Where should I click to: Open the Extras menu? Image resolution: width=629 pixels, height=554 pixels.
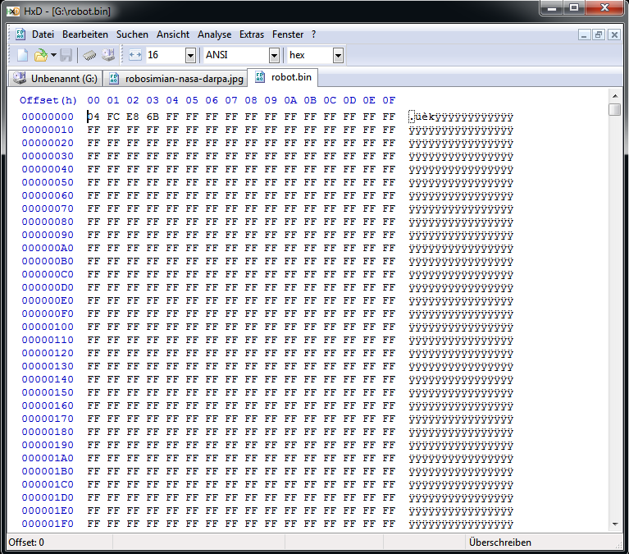coord(252,34)
